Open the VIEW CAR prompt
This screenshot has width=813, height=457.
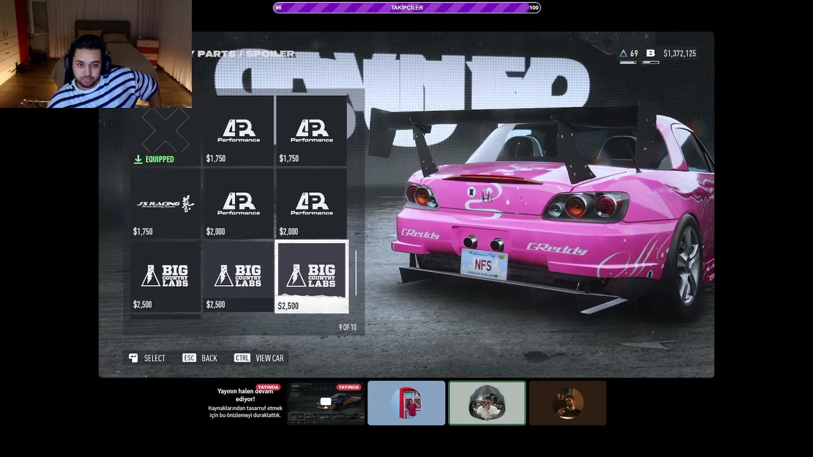(270, 358)
